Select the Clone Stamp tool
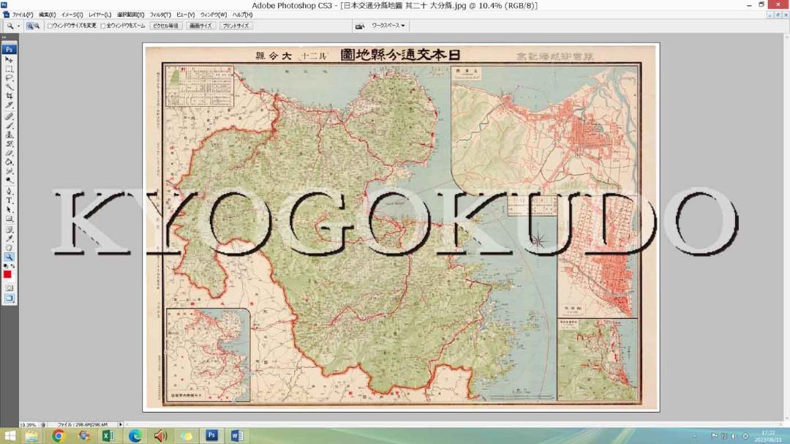The height and width of the screenshot is (444, 790). tap(9, 135)
